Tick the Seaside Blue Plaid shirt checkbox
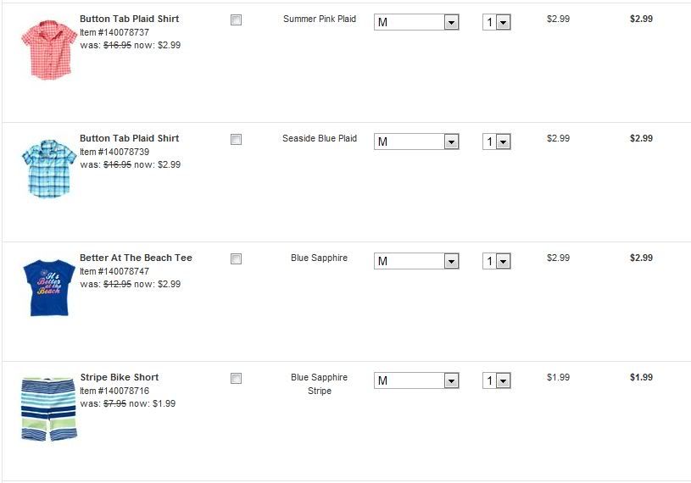The height and width of the screenshot is (483, 691). [x=236, y=139]
